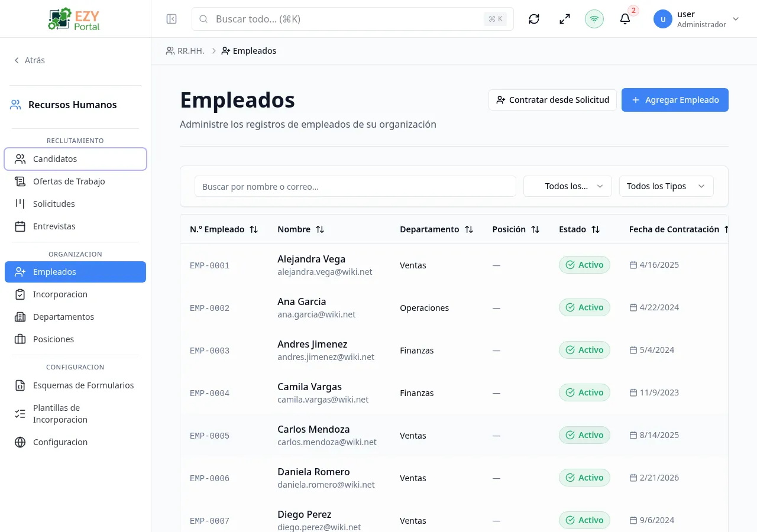The image size is (757, 532).
Task: Click Plantillas de Incorporacion checklist icon
Action: pyautogui.click(x=20, y=414)
